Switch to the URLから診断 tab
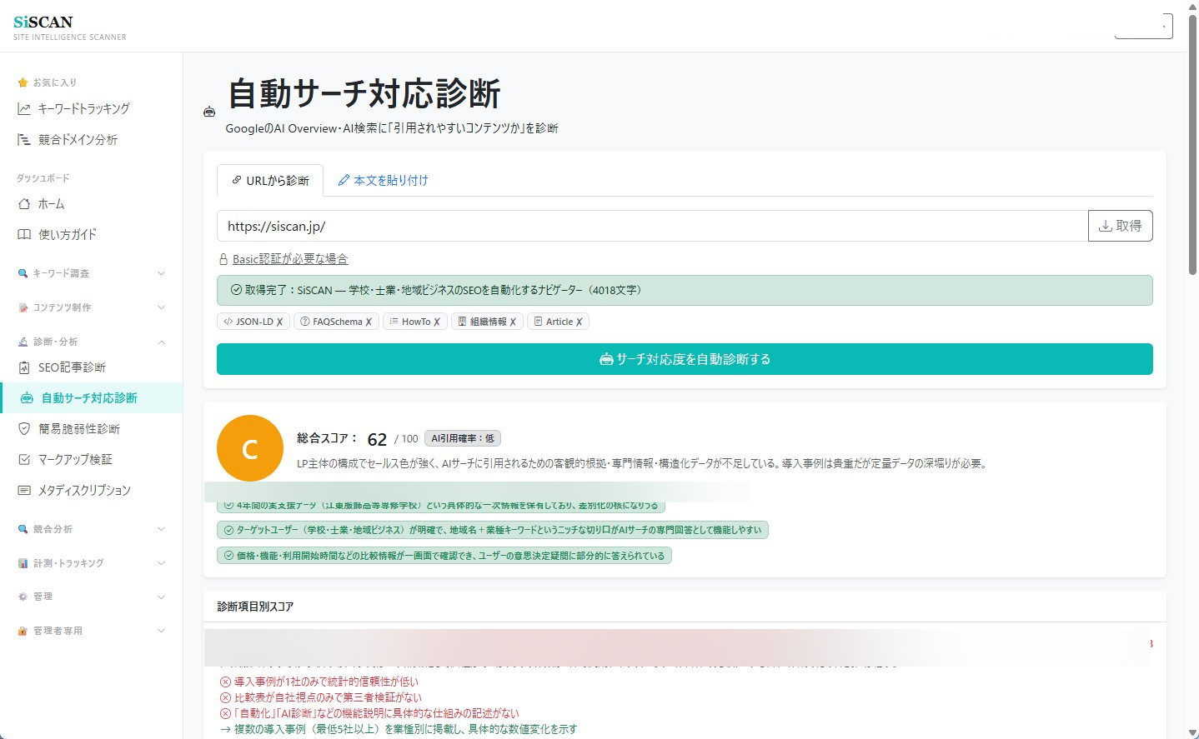 click(270, 180)
